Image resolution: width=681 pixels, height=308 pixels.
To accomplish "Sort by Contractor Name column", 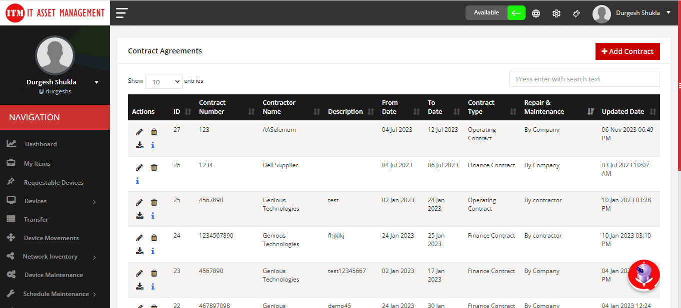I will click(291, 107).
